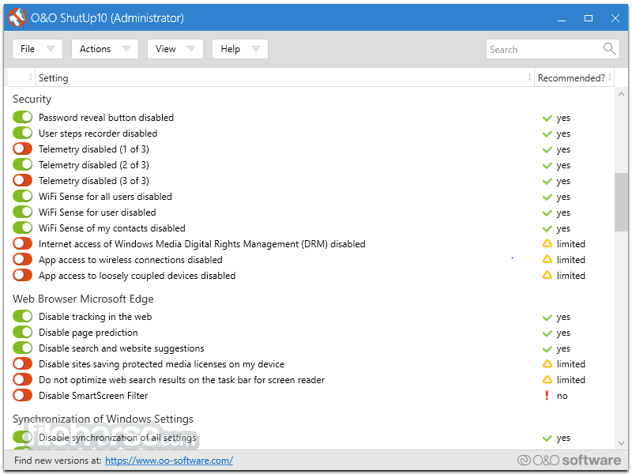This screenshot has height=474, width=632.
Task: Click the warning triangle for loosely coupled devices
Action: pos(547,275)
